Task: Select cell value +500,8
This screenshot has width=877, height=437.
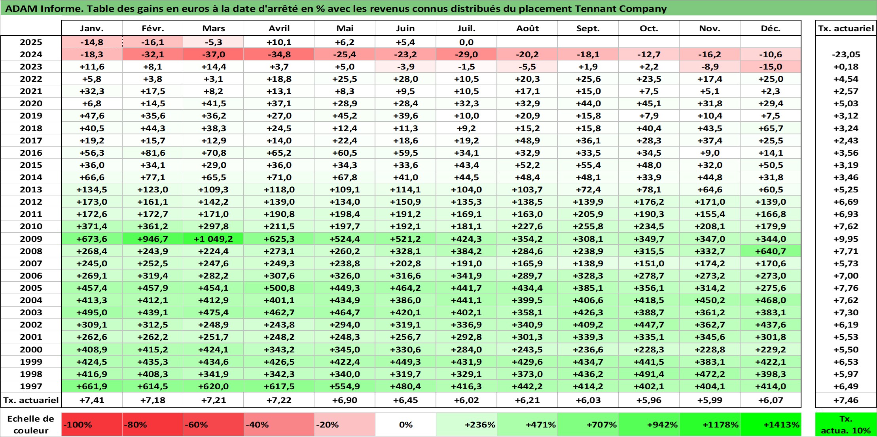Action: (x=279, y=288)
